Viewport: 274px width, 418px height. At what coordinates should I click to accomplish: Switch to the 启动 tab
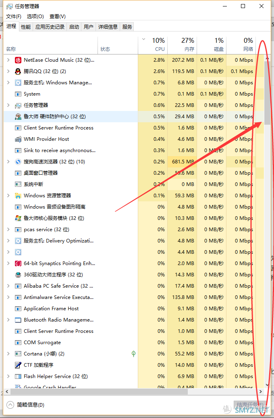coord(74,27)
